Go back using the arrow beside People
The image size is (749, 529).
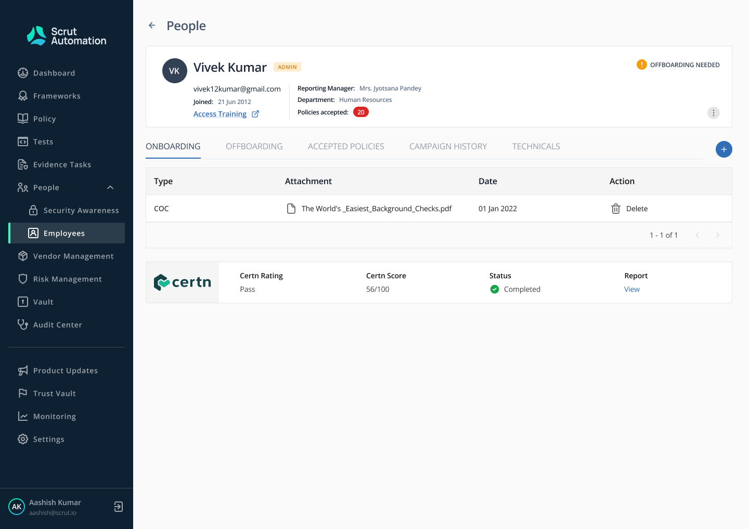pyautogui.click(x=152, y=25)
